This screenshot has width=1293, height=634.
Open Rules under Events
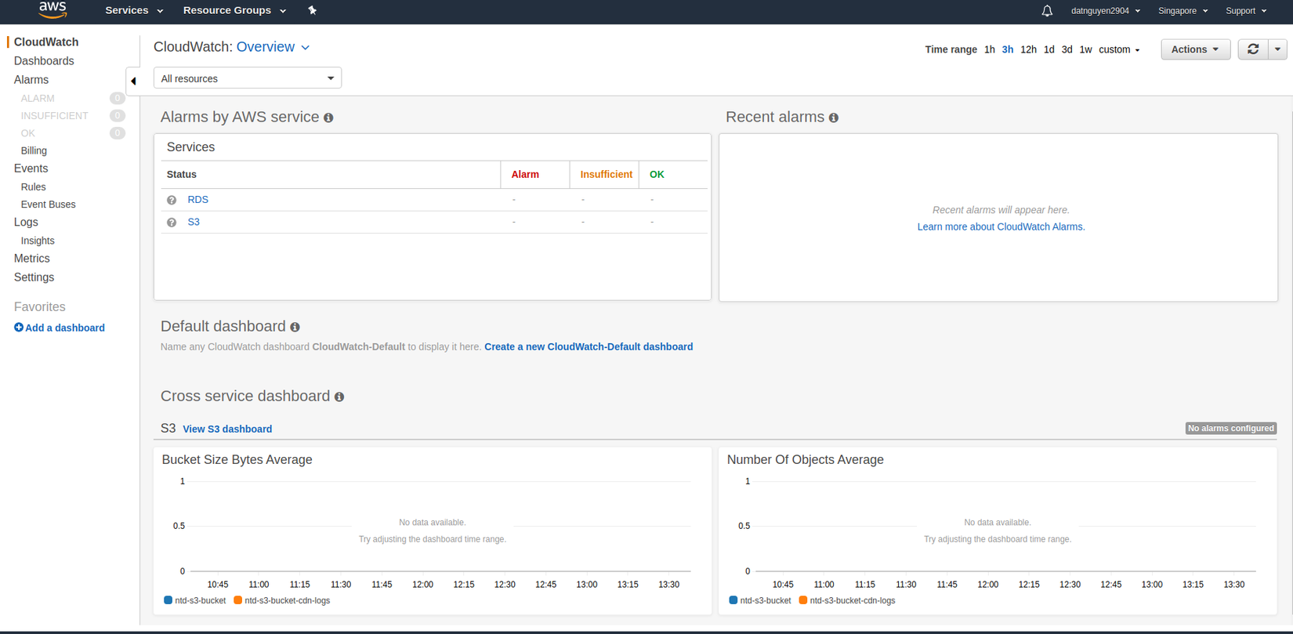[x=33, y=187]
